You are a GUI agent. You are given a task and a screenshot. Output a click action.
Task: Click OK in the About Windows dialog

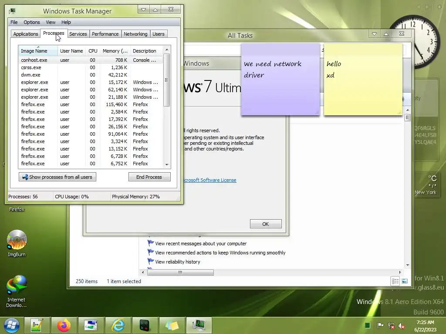coord(266,224)
